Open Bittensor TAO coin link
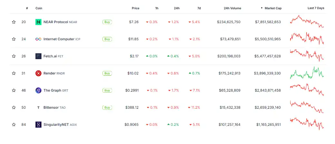Image resolution: width=335 pixels, height=144 pixels. pyautogui.click(x=54, y=107)
